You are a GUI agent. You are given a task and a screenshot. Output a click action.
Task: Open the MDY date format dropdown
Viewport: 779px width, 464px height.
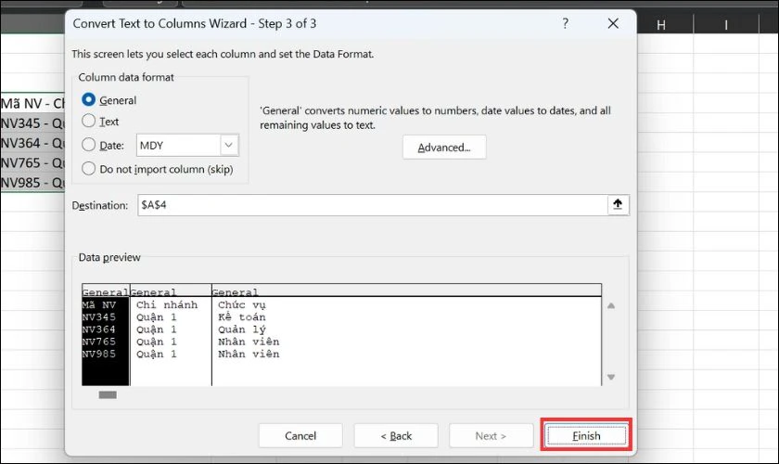(x=228, y=145)
